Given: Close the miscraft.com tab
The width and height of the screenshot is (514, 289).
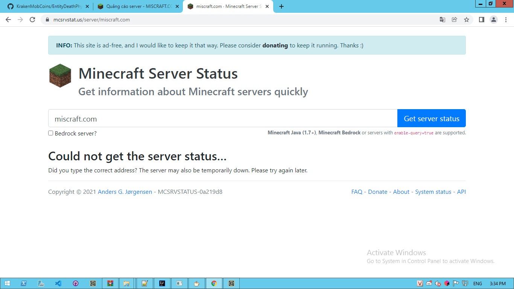Looking at the screenshot, I should (267, 6).
